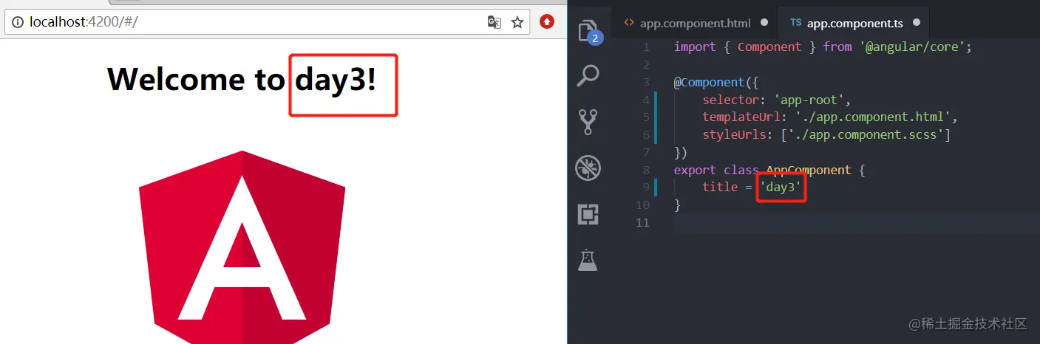Click the unsaved dot on app.component.html tab

[x=764, y=22]
